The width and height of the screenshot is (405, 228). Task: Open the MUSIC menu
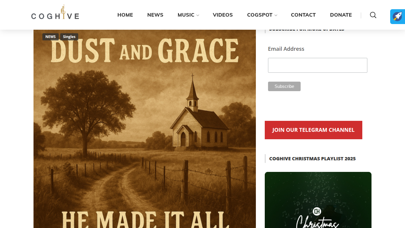click(186, 15)
